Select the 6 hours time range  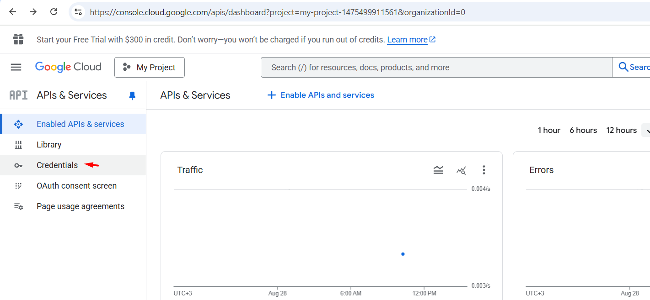point(583,130)
